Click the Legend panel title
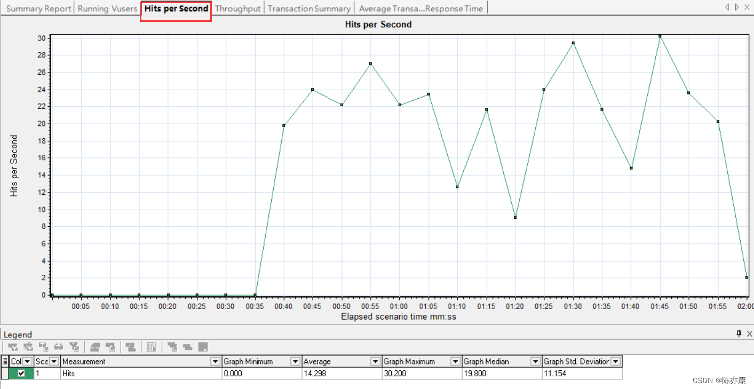 coord(18,335)
